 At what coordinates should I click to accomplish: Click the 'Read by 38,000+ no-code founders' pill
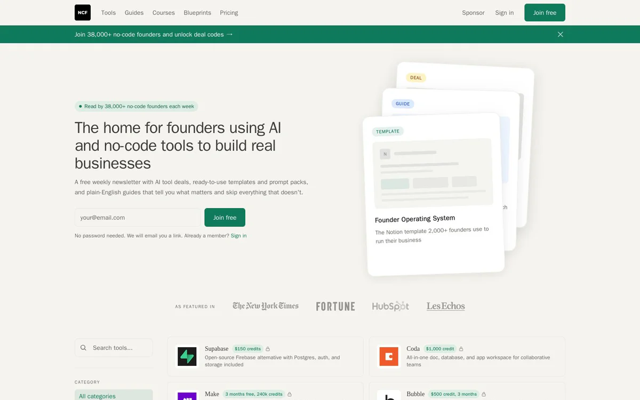(x=137, y=106)
